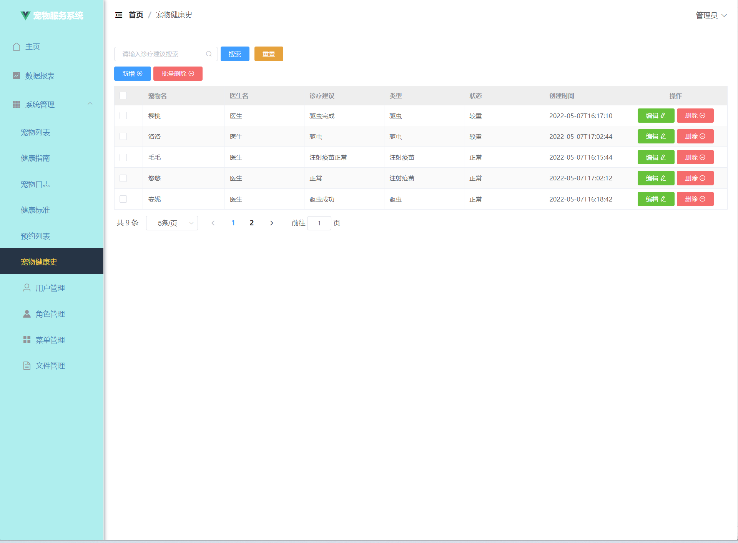Check the checkbox for row 樱桃
Screen dimensions: 738x543
(123, 116)
